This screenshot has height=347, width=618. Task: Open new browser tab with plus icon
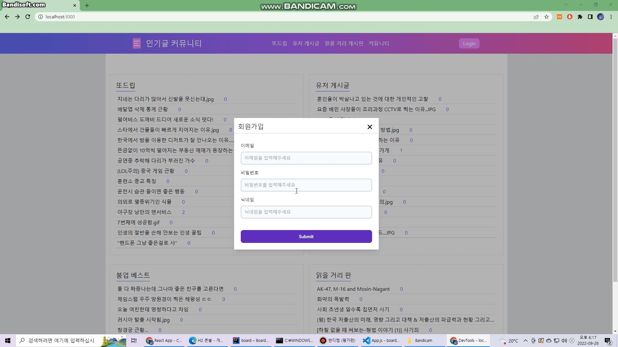(x=87, y=5)
